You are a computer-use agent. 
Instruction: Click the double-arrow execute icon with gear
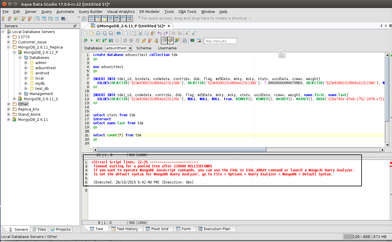(x=85, y=40)
